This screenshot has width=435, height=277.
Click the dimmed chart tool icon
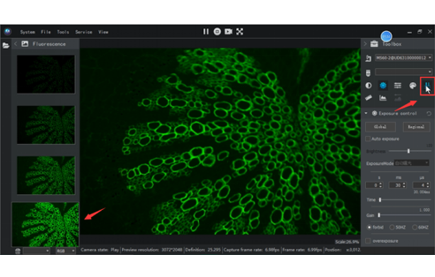click(x=398, y=98)
